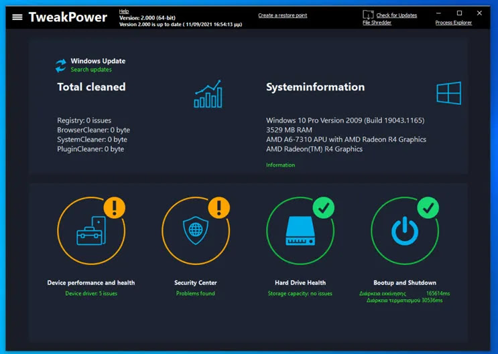The width and height of the screenshot is (498, 354).
Task: Click the Windows Update refresh arrows icon
Action: (61, 66)
